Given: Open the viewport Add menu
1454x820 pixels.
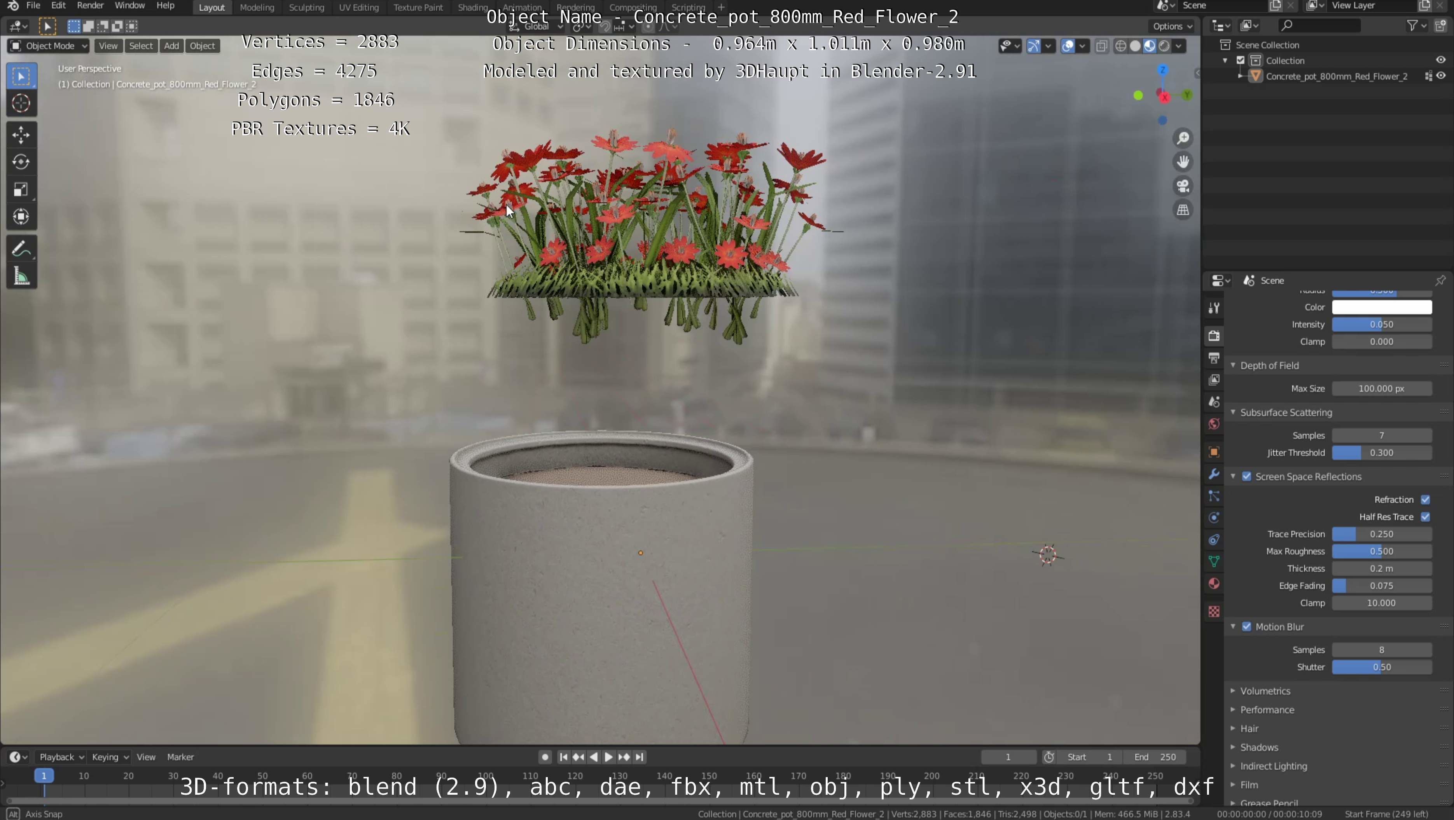Looking at the screenshot, I should click(x=171, y=46).
